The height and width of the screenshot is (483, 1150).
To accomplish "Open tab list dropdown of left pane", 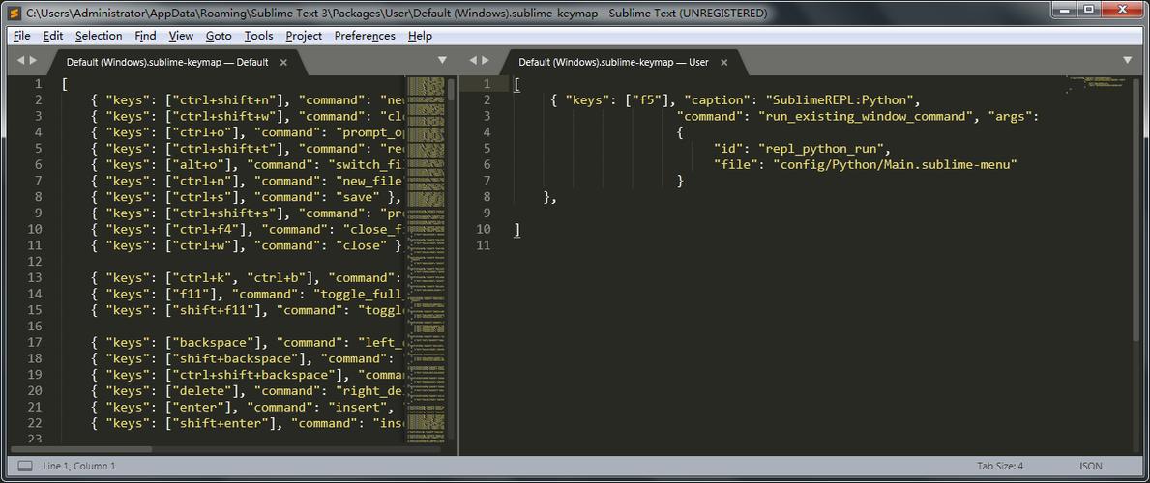I will (x=442, y=60).
